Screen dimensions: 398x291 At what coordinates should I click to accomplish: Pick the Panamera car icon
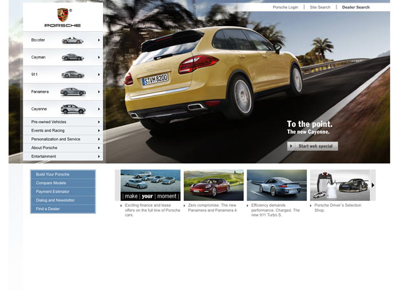pyautogui.click(x=72, y=92)
